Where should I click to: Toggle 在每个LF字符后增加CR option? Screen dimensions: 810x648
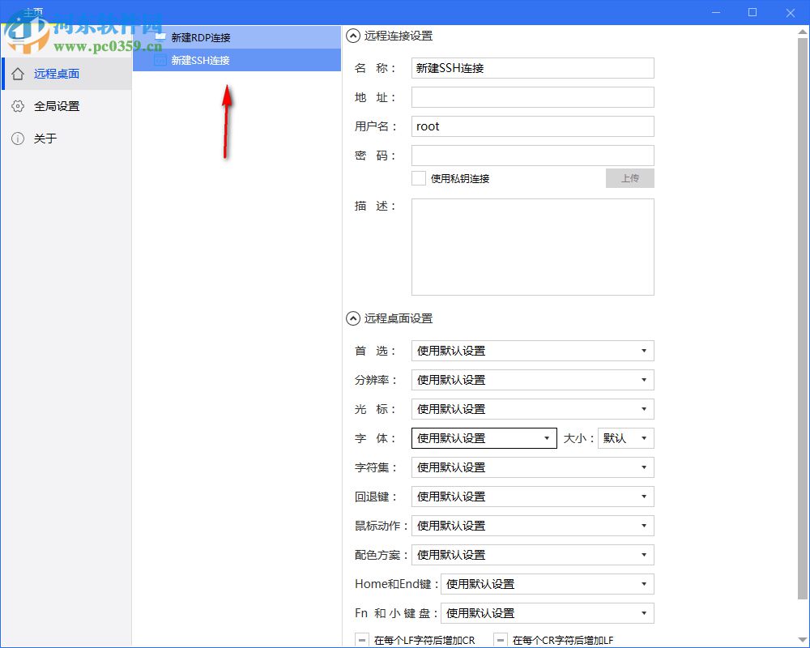point(361,639)
